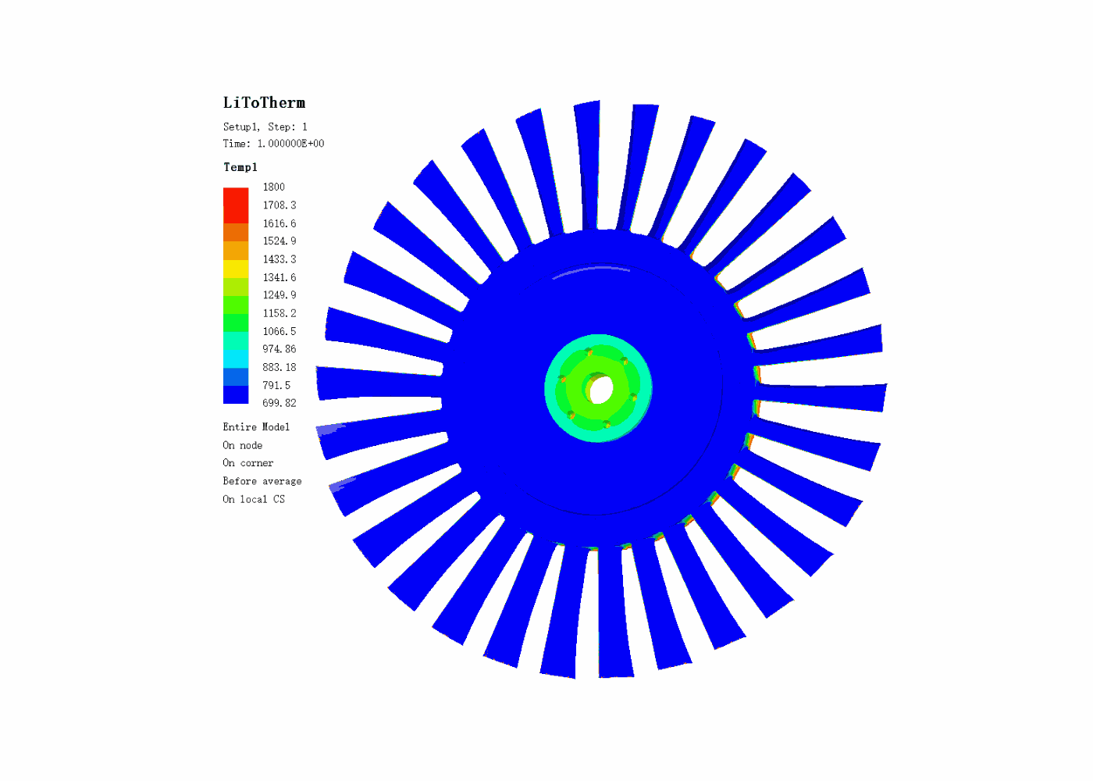Click the red 1800 legend color band

pos(236,205)
